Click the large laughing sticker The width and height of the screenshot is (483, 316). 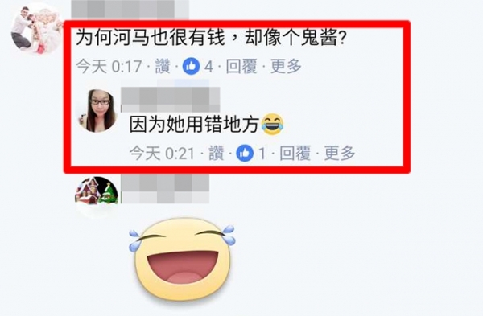183,260
